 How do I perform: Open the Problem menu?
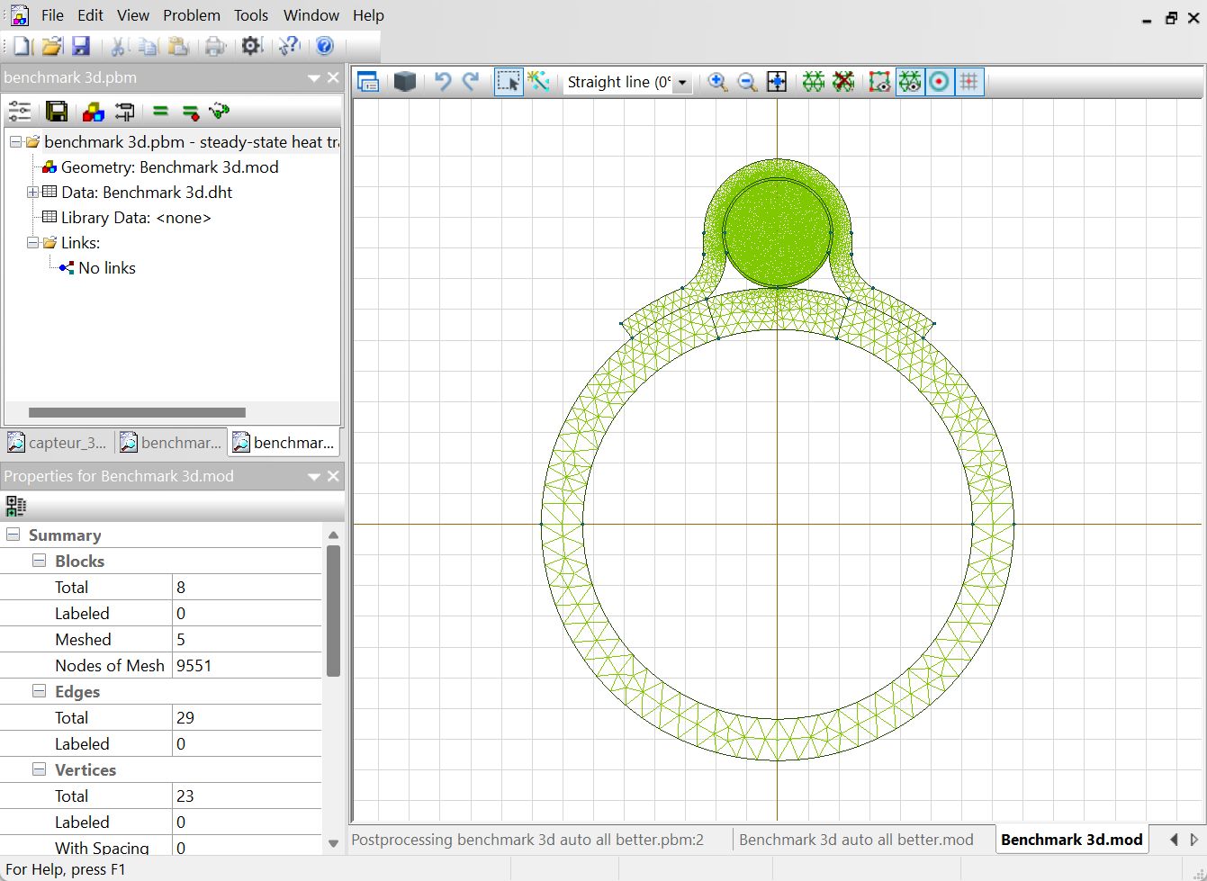click(x=191, y=15)
